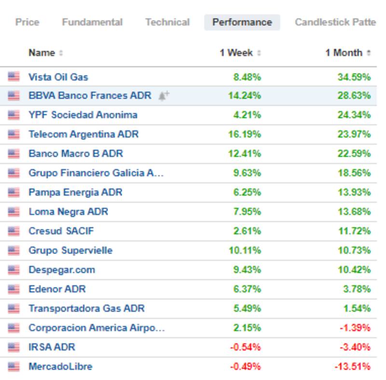Screen dimensions: 386x380
Task: Sort by 1 Week performance arrows
Action: (x=259, y=53)
